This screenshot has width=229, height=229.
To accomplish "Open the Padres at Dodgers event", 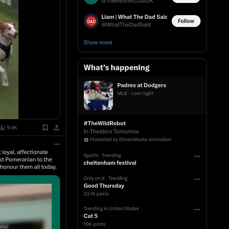I will (142, 95).
